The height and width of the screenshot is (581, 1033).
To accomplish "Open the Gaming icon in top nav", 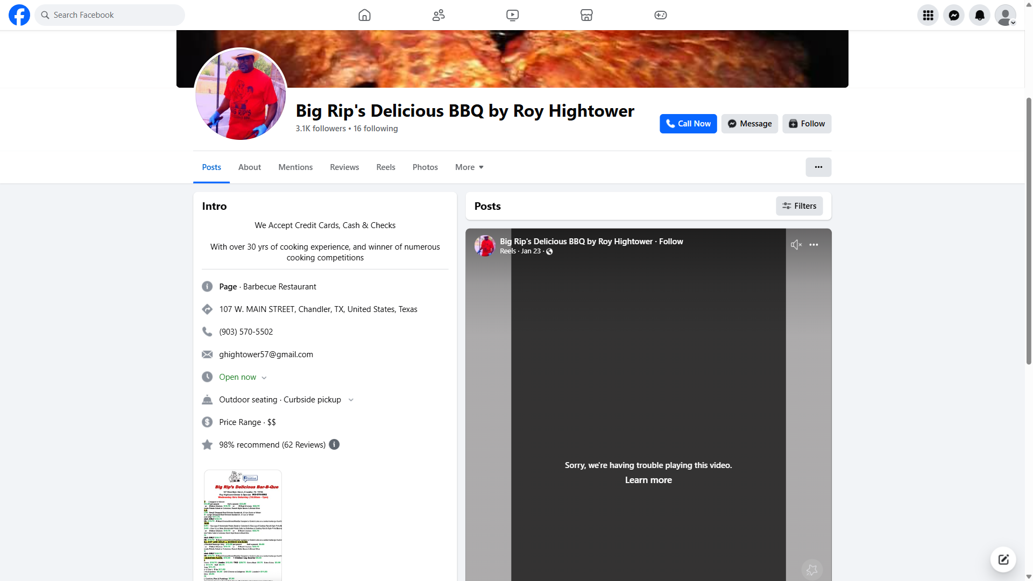I will 660,15.
